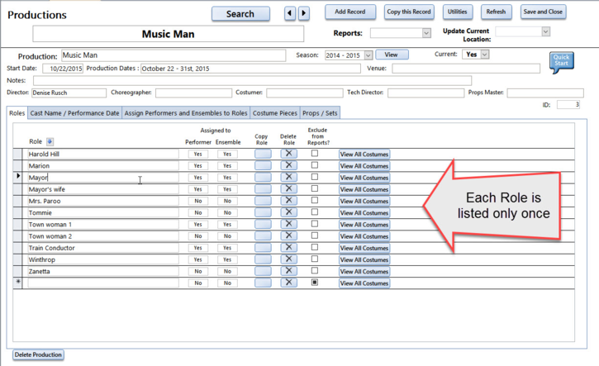Copy the Mayor role
The height and width of the screenshot is (366, 599).
click(264, 178)
